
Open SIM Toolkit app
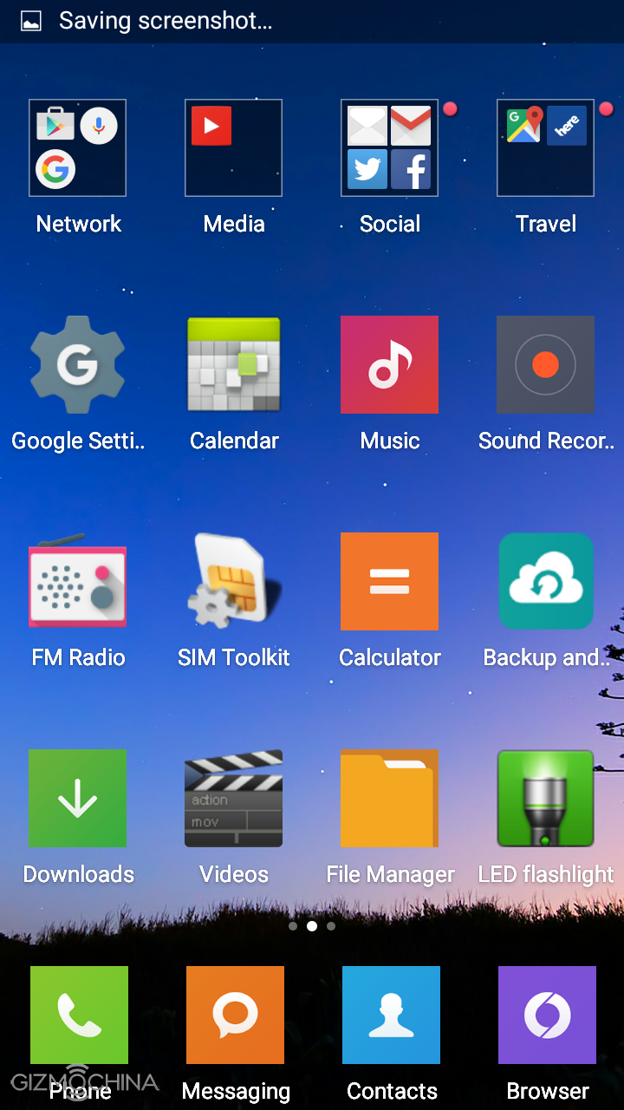pos(233,581)
